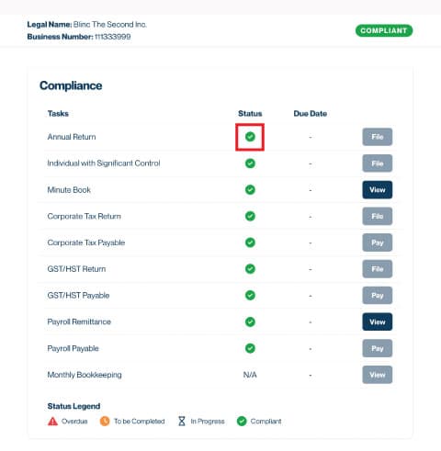Click View for Payroll Remittance
The width and height of the screenshot is (441, 451).
(378, 321)
